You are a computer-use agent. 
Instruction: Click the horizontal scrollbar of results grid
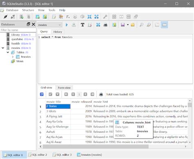95,146
